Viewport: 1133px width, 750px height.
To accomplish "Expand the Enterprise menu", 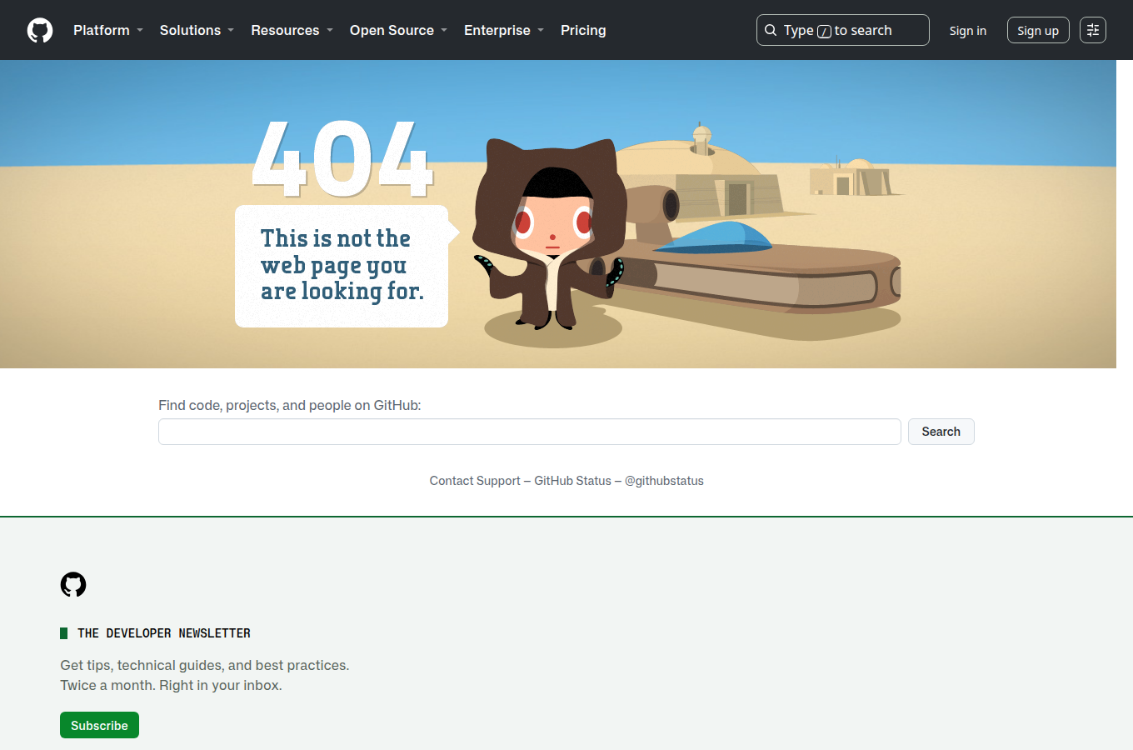I will 503,30.
